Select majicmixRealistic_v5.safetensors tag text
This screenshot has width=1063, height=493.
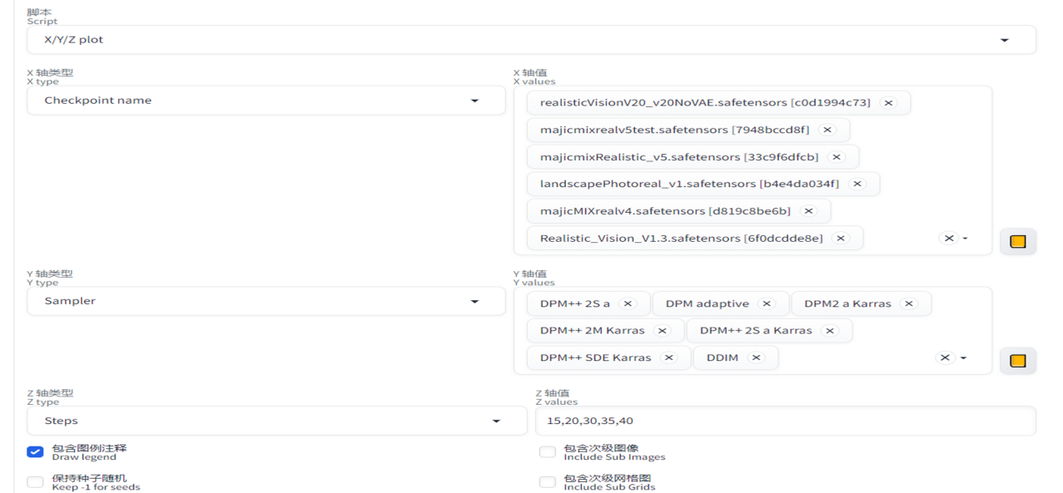pos(679,157)
